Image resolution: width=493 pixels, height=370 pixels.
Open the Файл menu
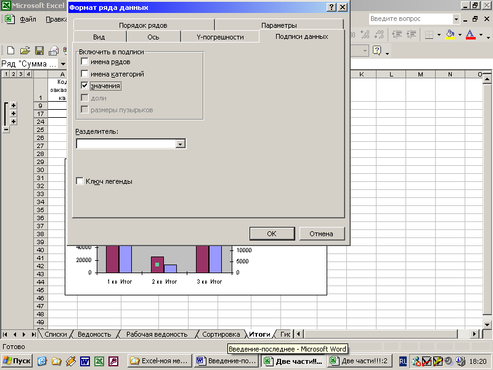tap(28, 19)
